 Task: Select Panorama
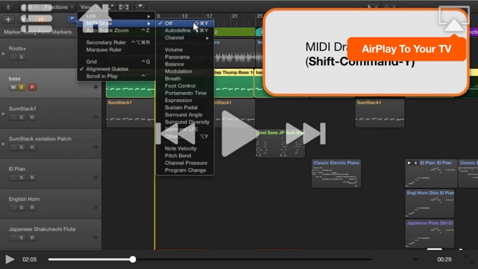[185, 57]
